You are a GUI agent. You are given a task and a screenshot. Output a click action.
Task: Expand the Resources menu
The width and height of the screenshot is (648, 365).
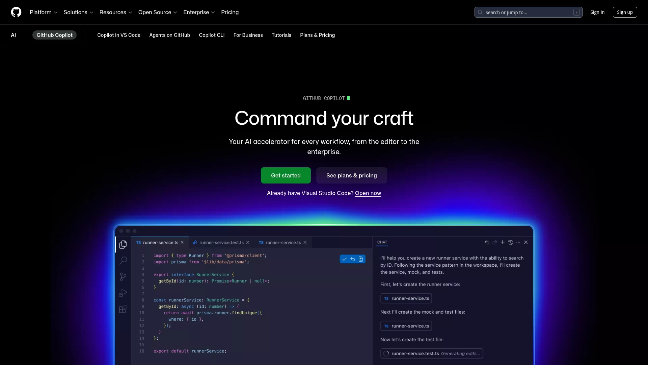point(116,12)
